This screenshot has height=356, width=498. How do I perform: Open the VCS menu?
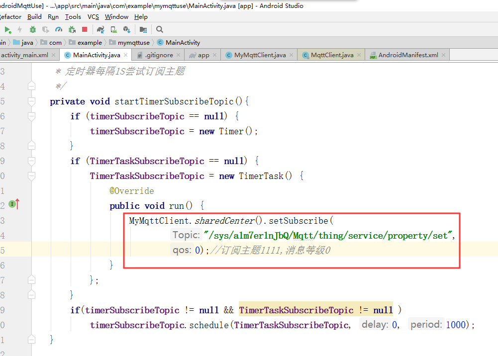(93, 17)
